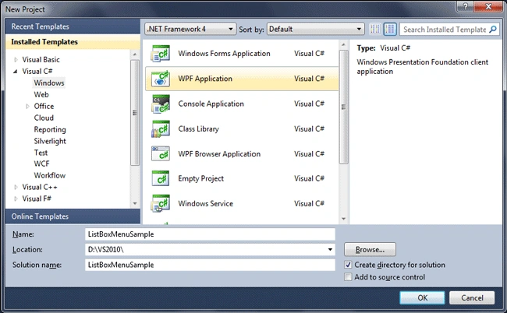Open the Online Templates section
This screenshot has width=507, height=313.
73,216
